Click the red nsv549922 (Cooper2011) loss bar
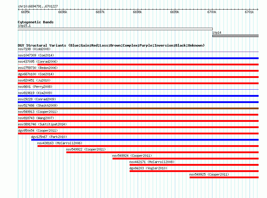The width and height of the screenshot is (267, 198). click(x=162, y=152)
